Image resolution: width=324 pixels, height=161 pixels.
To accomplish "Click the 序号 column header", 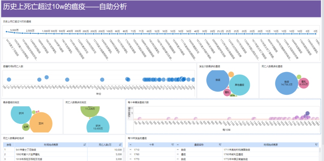I will pos(9,145).
